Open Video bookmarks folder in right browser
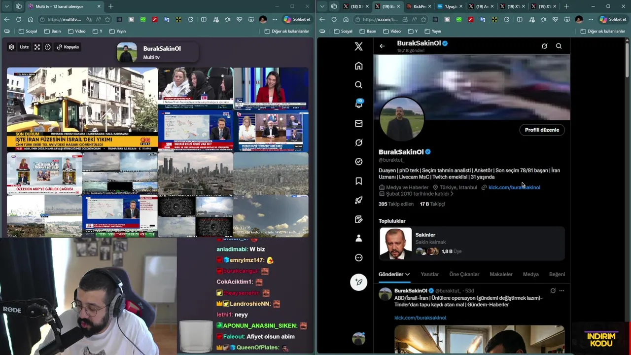Screen dimensions: 631x355 click(392, 31)
